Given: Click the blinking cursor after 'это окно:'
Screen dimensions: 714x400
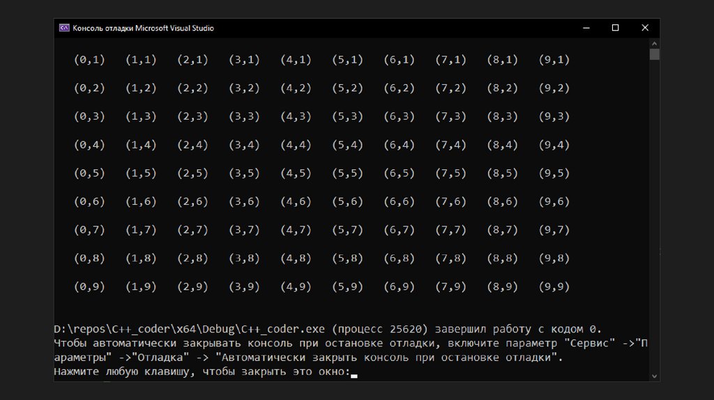Looking at the screenshot, I should (x=354, y=374).
